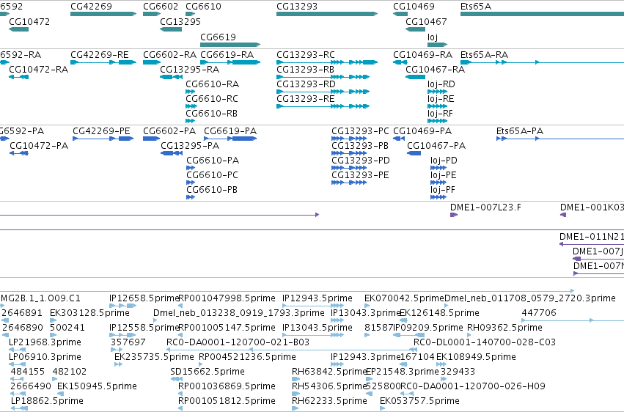Click EST LP21968.3prime label
Screen dimensions: 624x412
[45, 342]
